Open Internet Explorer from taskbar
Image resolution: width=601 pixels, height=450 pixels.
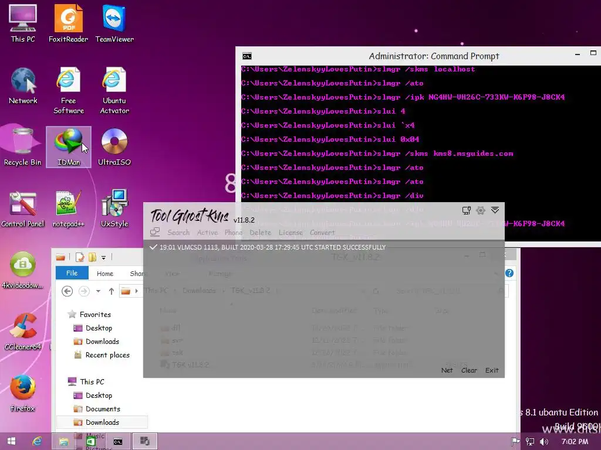(x=37, y=441)
